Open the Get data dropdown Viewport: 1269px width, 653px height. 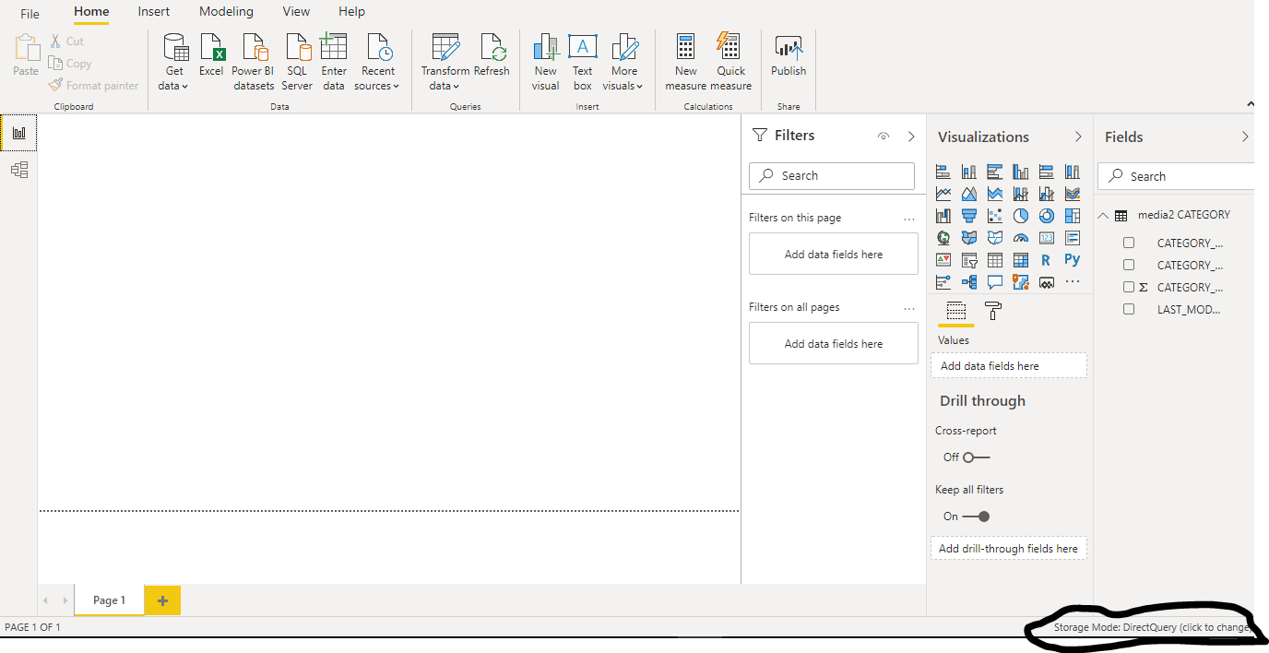174,61
